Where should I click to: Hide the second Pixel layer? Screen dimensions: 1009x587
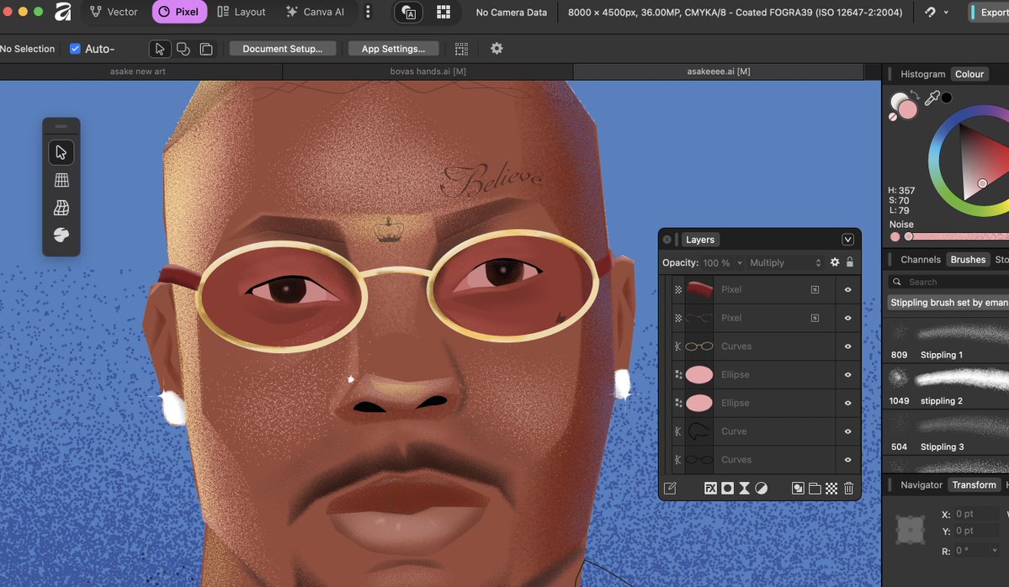click(x=847, y=318)
